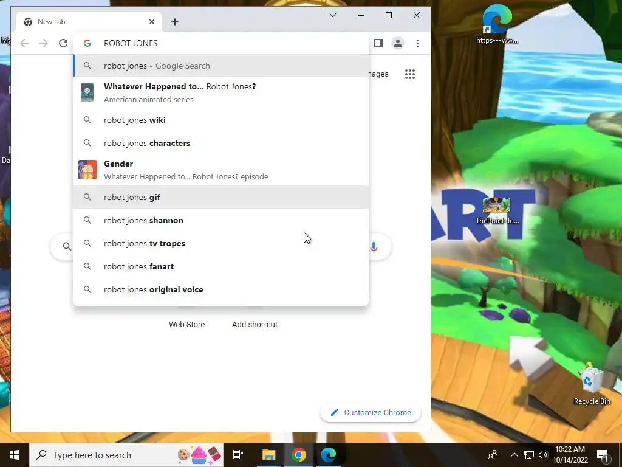Screen dimensions: 622x467
Task: Click the omnibox containing ROBOT JONES
Action: pyautogui.click(x=220, y=43)
